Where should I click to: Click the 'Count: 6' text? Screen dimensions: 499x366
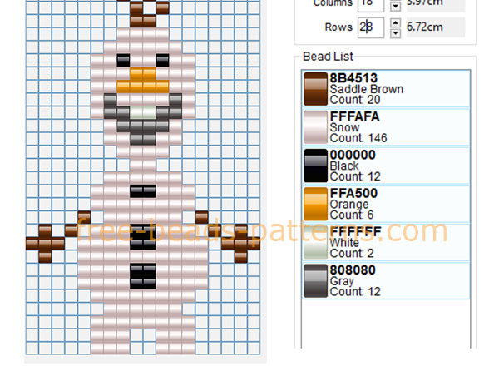tap(352, 215)
